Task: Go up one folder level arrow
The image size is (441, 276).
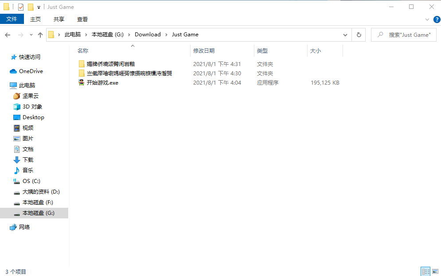Action: pyautogui.click(x=40, y=35)
